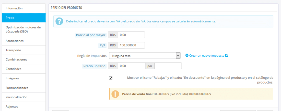281x111 pixels.
Task: Click the external link icon after nuevo impuesto
Action: (x=227, y=56)
